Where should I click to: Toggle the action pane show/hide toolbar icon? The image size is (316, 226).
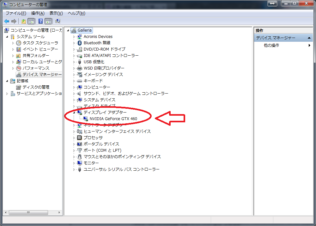[x=48, y=21]
